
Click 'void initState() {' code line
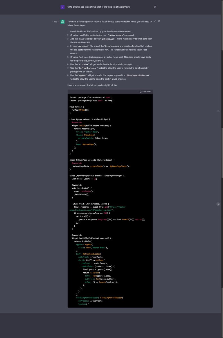[82, 188]
